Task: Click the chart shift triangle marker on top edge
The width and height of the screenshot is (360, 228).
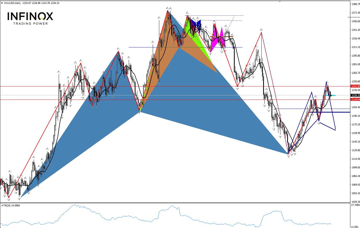Action: (x=280, y=1)
